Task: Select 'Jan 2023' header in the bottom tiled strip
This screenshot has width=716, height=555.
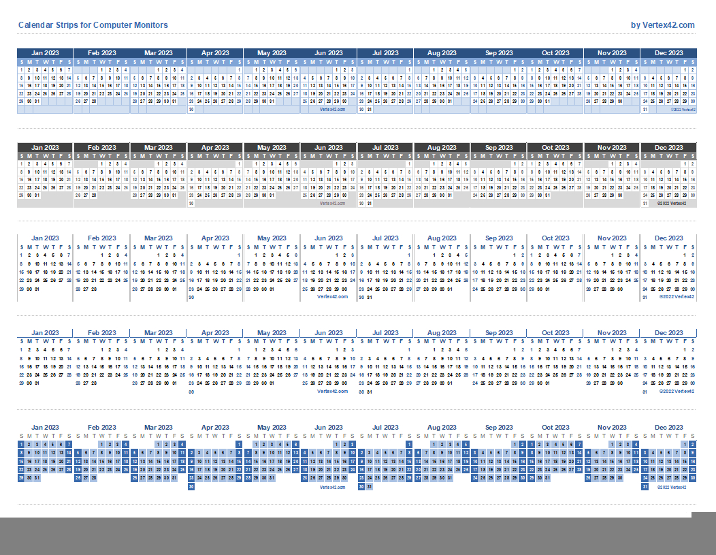Action: click(45, 427)
